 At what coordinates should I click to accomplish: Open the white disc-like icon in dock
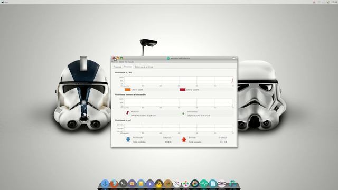click(x=222, y=183)
